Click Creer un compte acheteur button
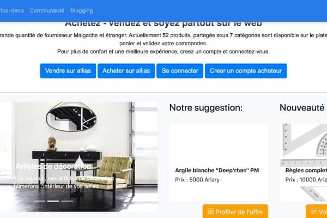 pos(246,71)
